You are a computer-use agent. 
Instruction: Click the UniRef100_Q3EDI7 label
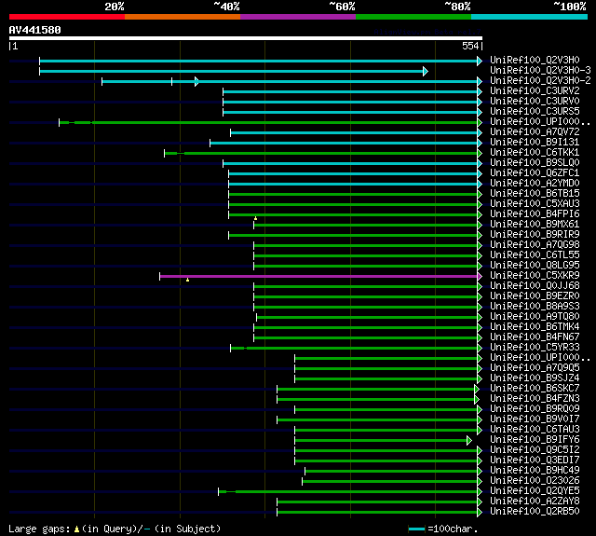coord(535,460)
